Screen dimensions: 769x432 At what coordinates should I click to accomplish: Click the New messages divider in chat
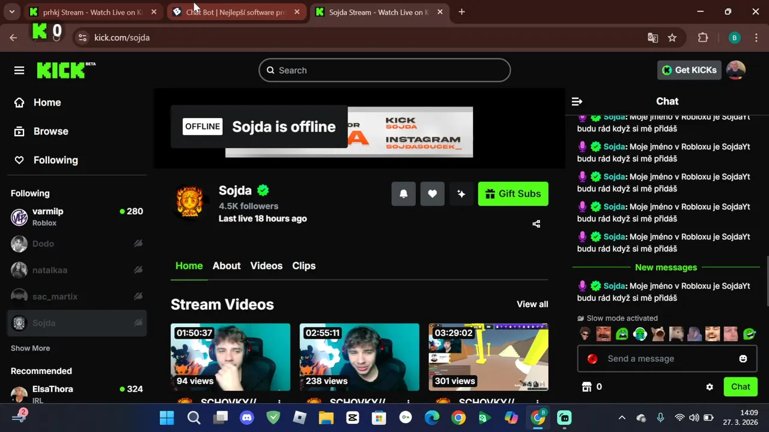(666, 268)
